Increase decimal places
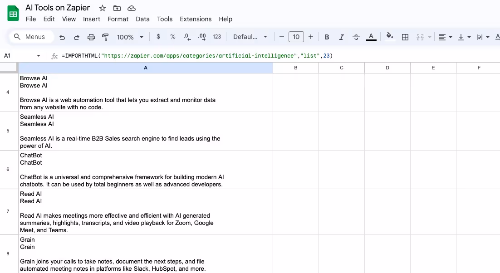 pyautogui.click(x=202, y=37)
